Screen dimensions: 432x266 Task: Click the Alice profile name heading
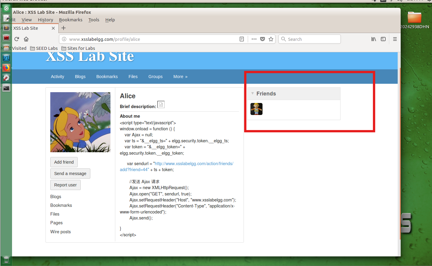point(128,96)
